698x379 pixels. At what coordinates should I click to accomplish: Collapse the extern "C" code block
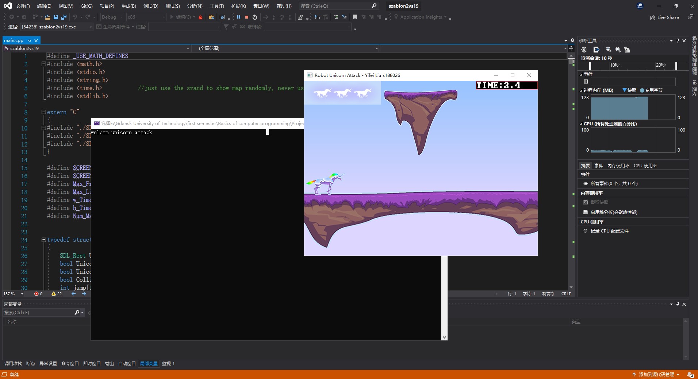(44, 112)
